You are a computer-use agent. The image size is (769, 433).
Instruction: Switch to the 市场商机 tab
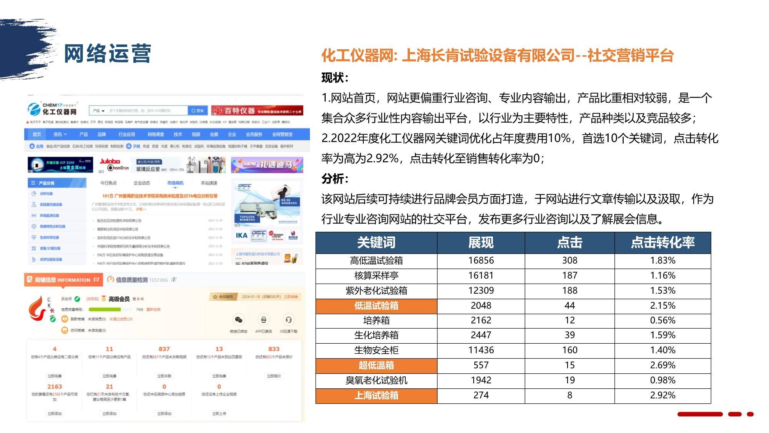pyautogui.click(x=175, y=183)
